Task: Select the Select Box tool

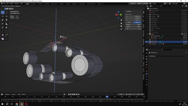Action: click(3, 12)
